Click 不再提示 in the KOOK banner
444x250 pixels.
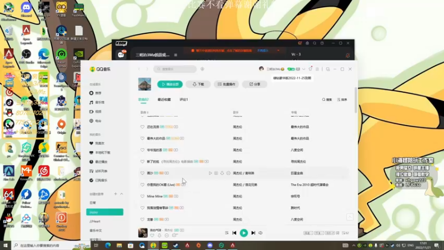click(263, 51)
